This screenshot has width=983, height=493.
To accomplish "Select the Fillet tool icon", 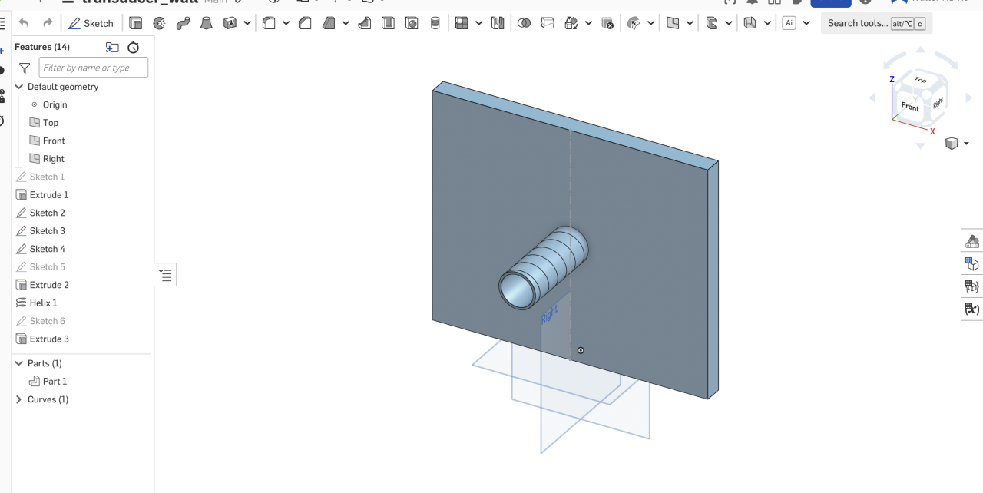I will 269,23.
